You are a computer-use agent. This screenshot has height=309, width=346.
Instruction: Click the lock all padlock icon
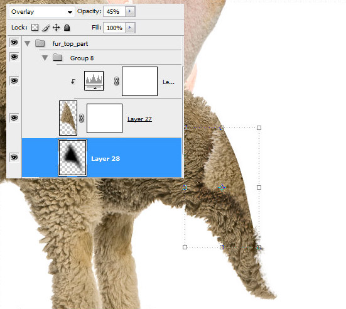click(x=67, y=28)
